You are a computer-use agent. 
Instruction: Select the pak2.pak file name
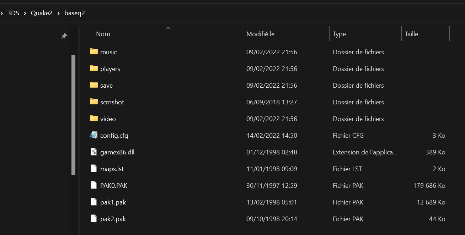(113, 219)
